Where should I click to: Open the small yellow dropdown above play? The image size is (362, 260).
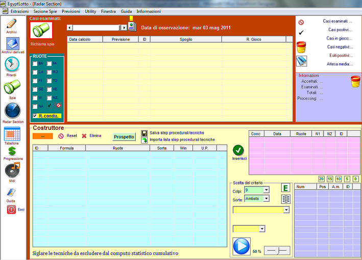coord(262,229)
